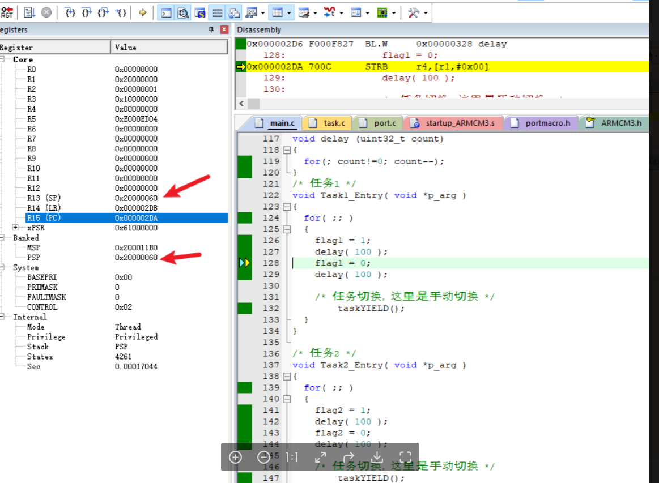This screenshot has height=483, width=659.
Task: Click the Disassembly scroll-left arrow
Action: [241, 103]
